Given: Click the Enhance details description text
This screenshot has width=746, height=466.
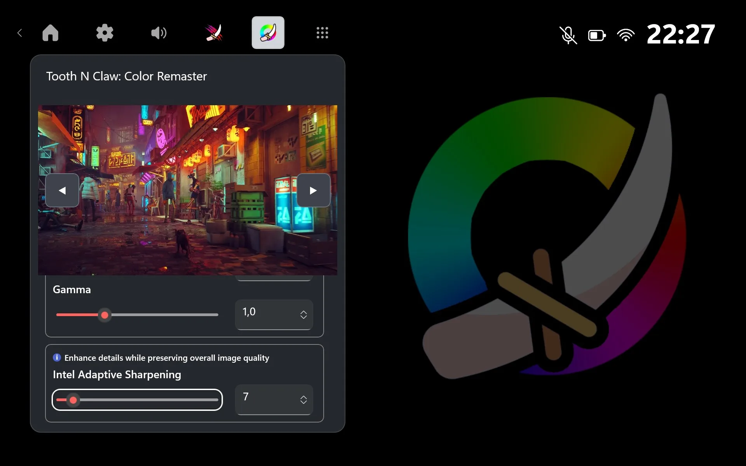Looking at the screenshot, I should pyautogui.click(x=167, y=358).
